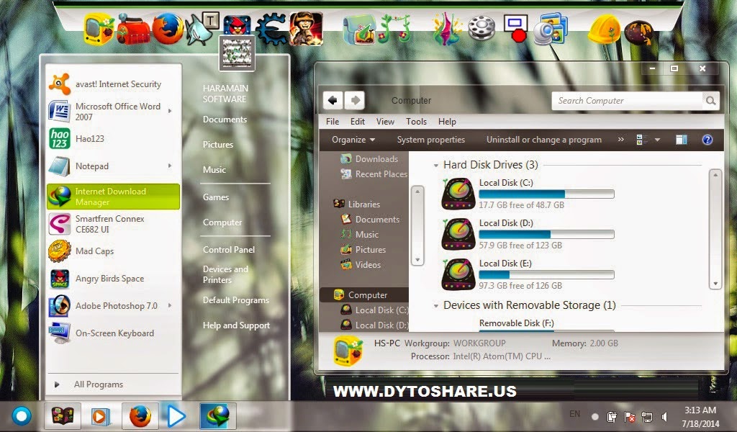
Task: Click Local Disk (D:) usage bar
Action: pos(546,234)
